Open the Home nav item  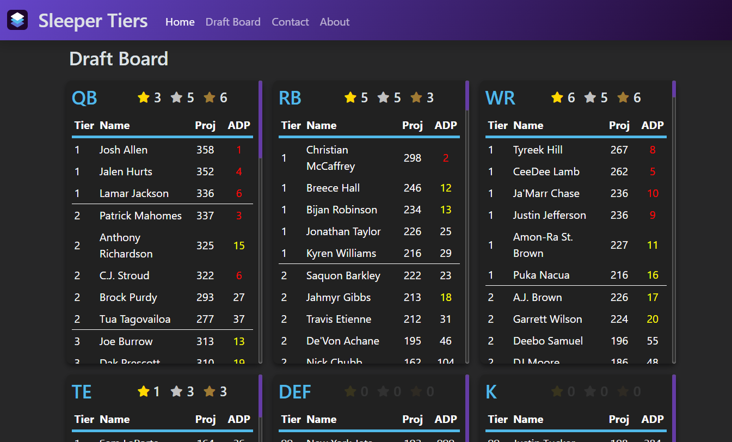pyautogui.click(x=180, y=22)
